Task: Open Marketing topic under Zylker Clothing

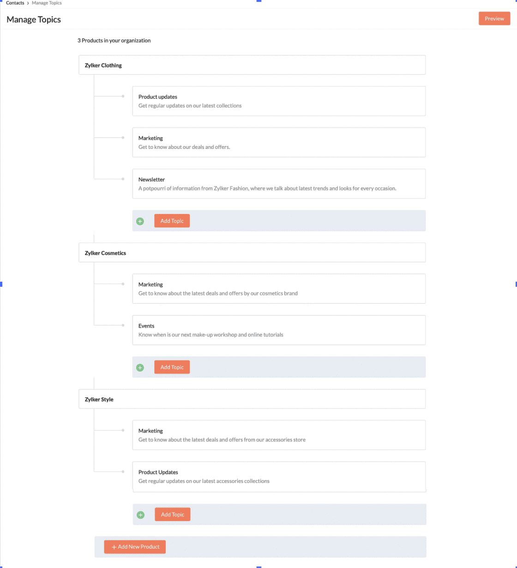Action: point(279,142)
